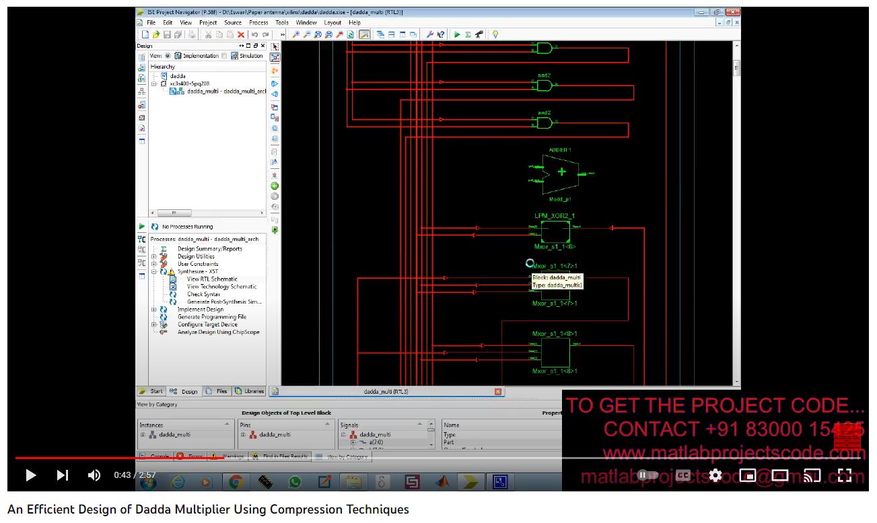Expand the Design Utilities process node
Viewport: 877px width, 523px height.
[x=154, y=256]
